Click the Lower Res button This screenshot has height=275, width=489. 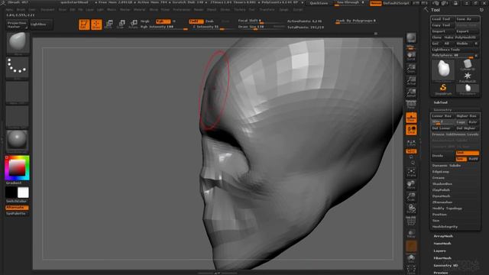[442, 116]
